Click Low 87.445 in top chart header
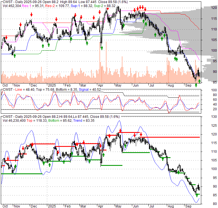Screen dimensions: 218x208 [87, 2]
